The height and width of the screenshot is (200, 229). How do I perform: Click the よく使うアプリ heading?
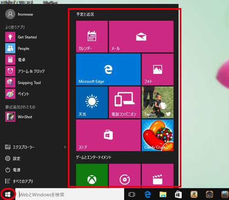pos(15,27)
